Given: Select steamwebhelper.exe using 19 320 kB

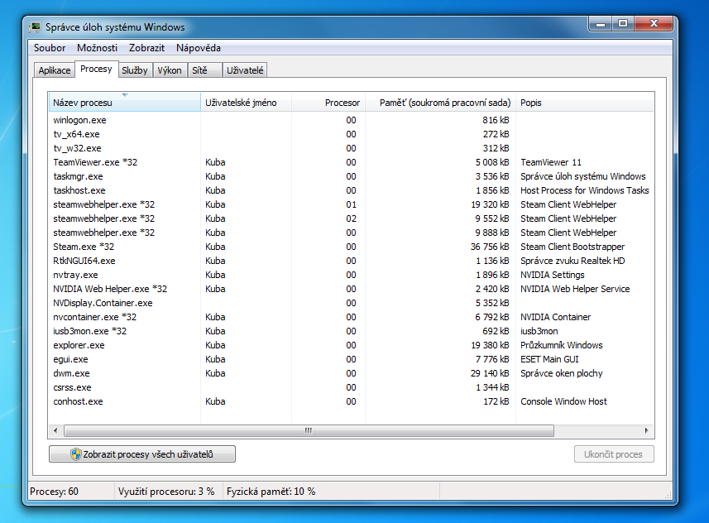Looking at the screenshot, I should point(351,204).
